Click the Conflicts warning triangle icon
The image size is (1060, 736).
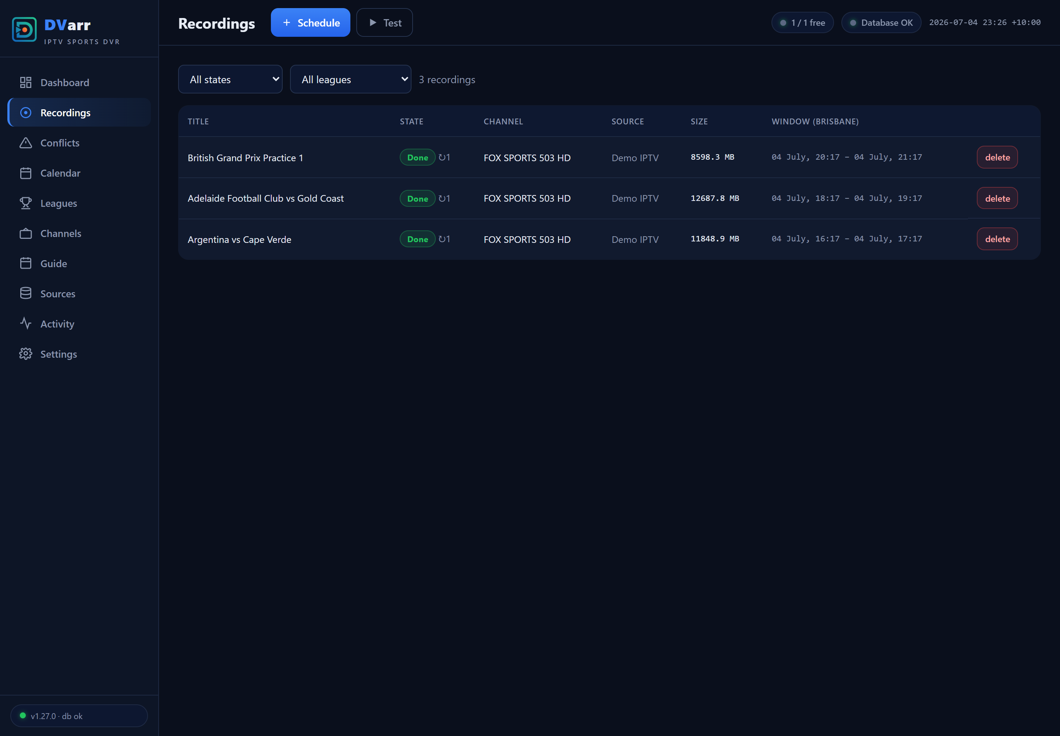26,143
